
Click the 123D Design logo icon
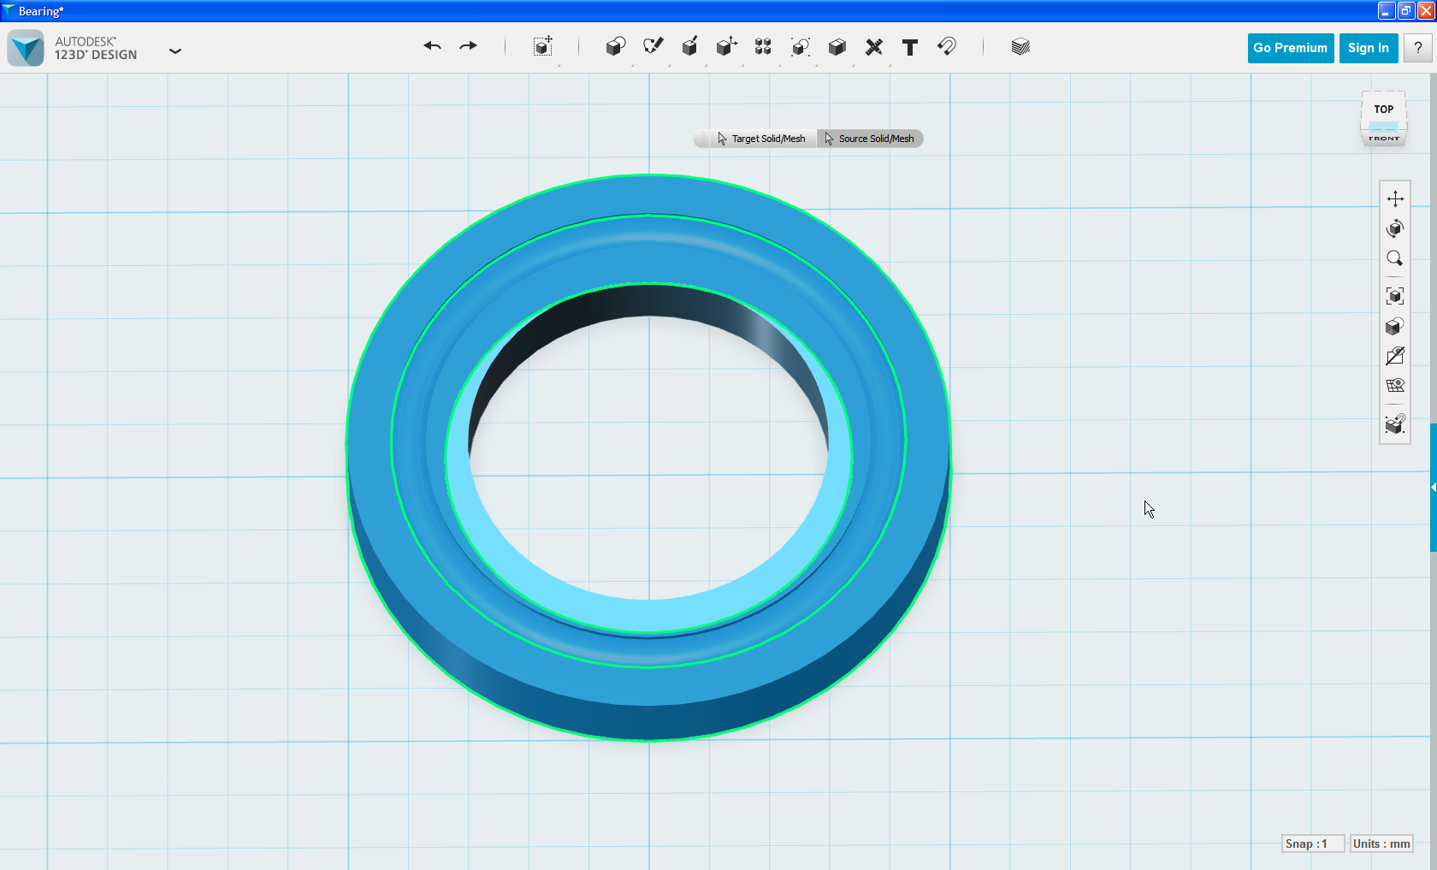pyautogui.click(x=26, y=48)
